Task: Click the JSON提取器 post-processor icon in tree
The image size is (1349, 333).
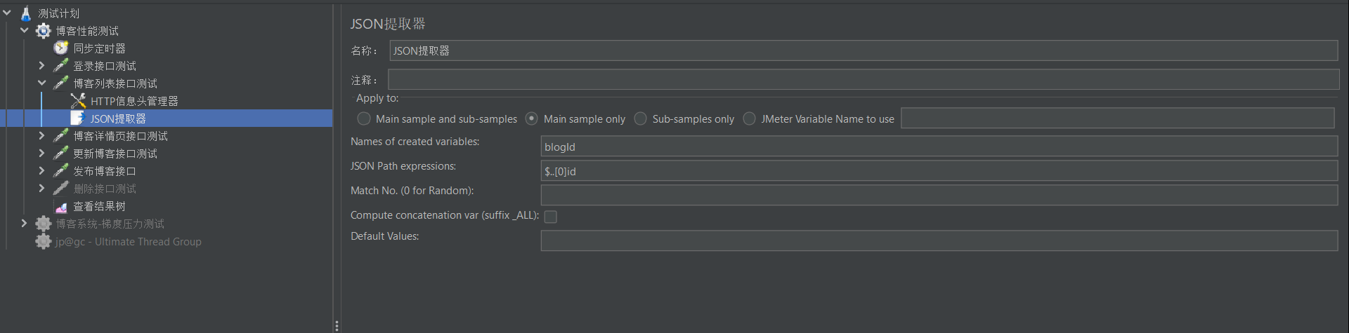Action: tap(78, 118)
